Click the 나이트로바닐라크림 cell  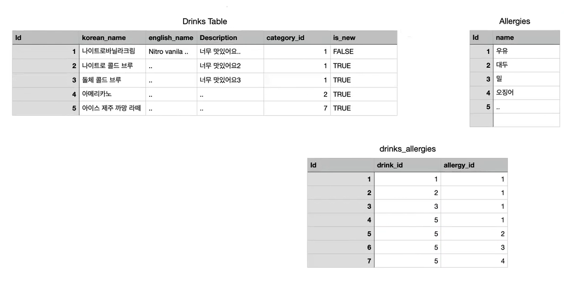(x=113, y=52)
